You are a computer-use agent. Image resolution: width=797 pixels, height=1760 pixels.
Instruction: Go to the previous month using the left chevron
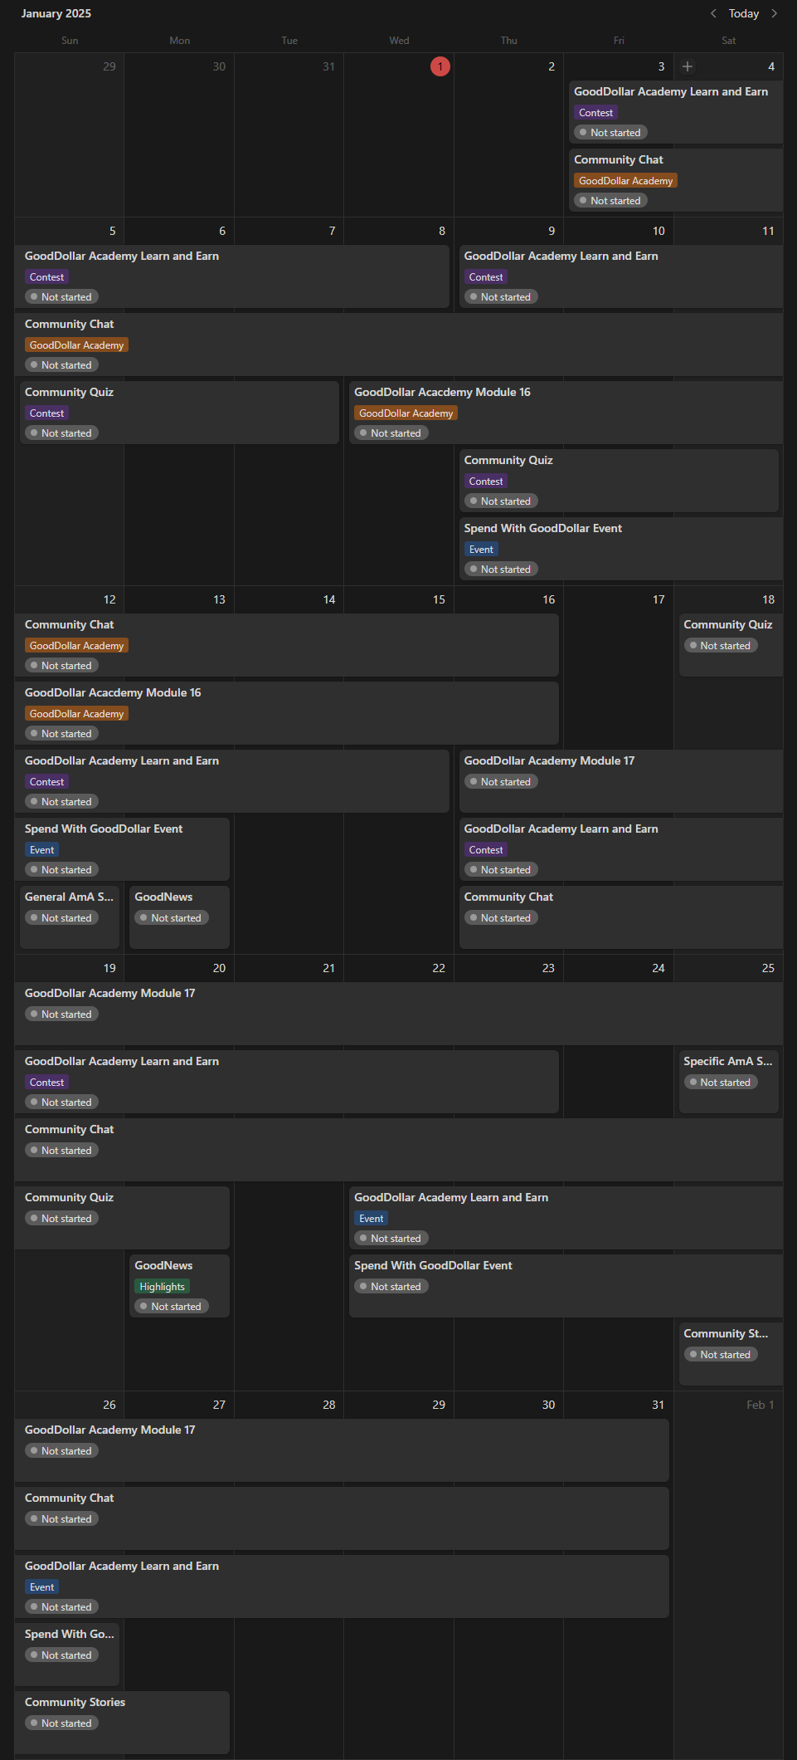coord(713,13)
